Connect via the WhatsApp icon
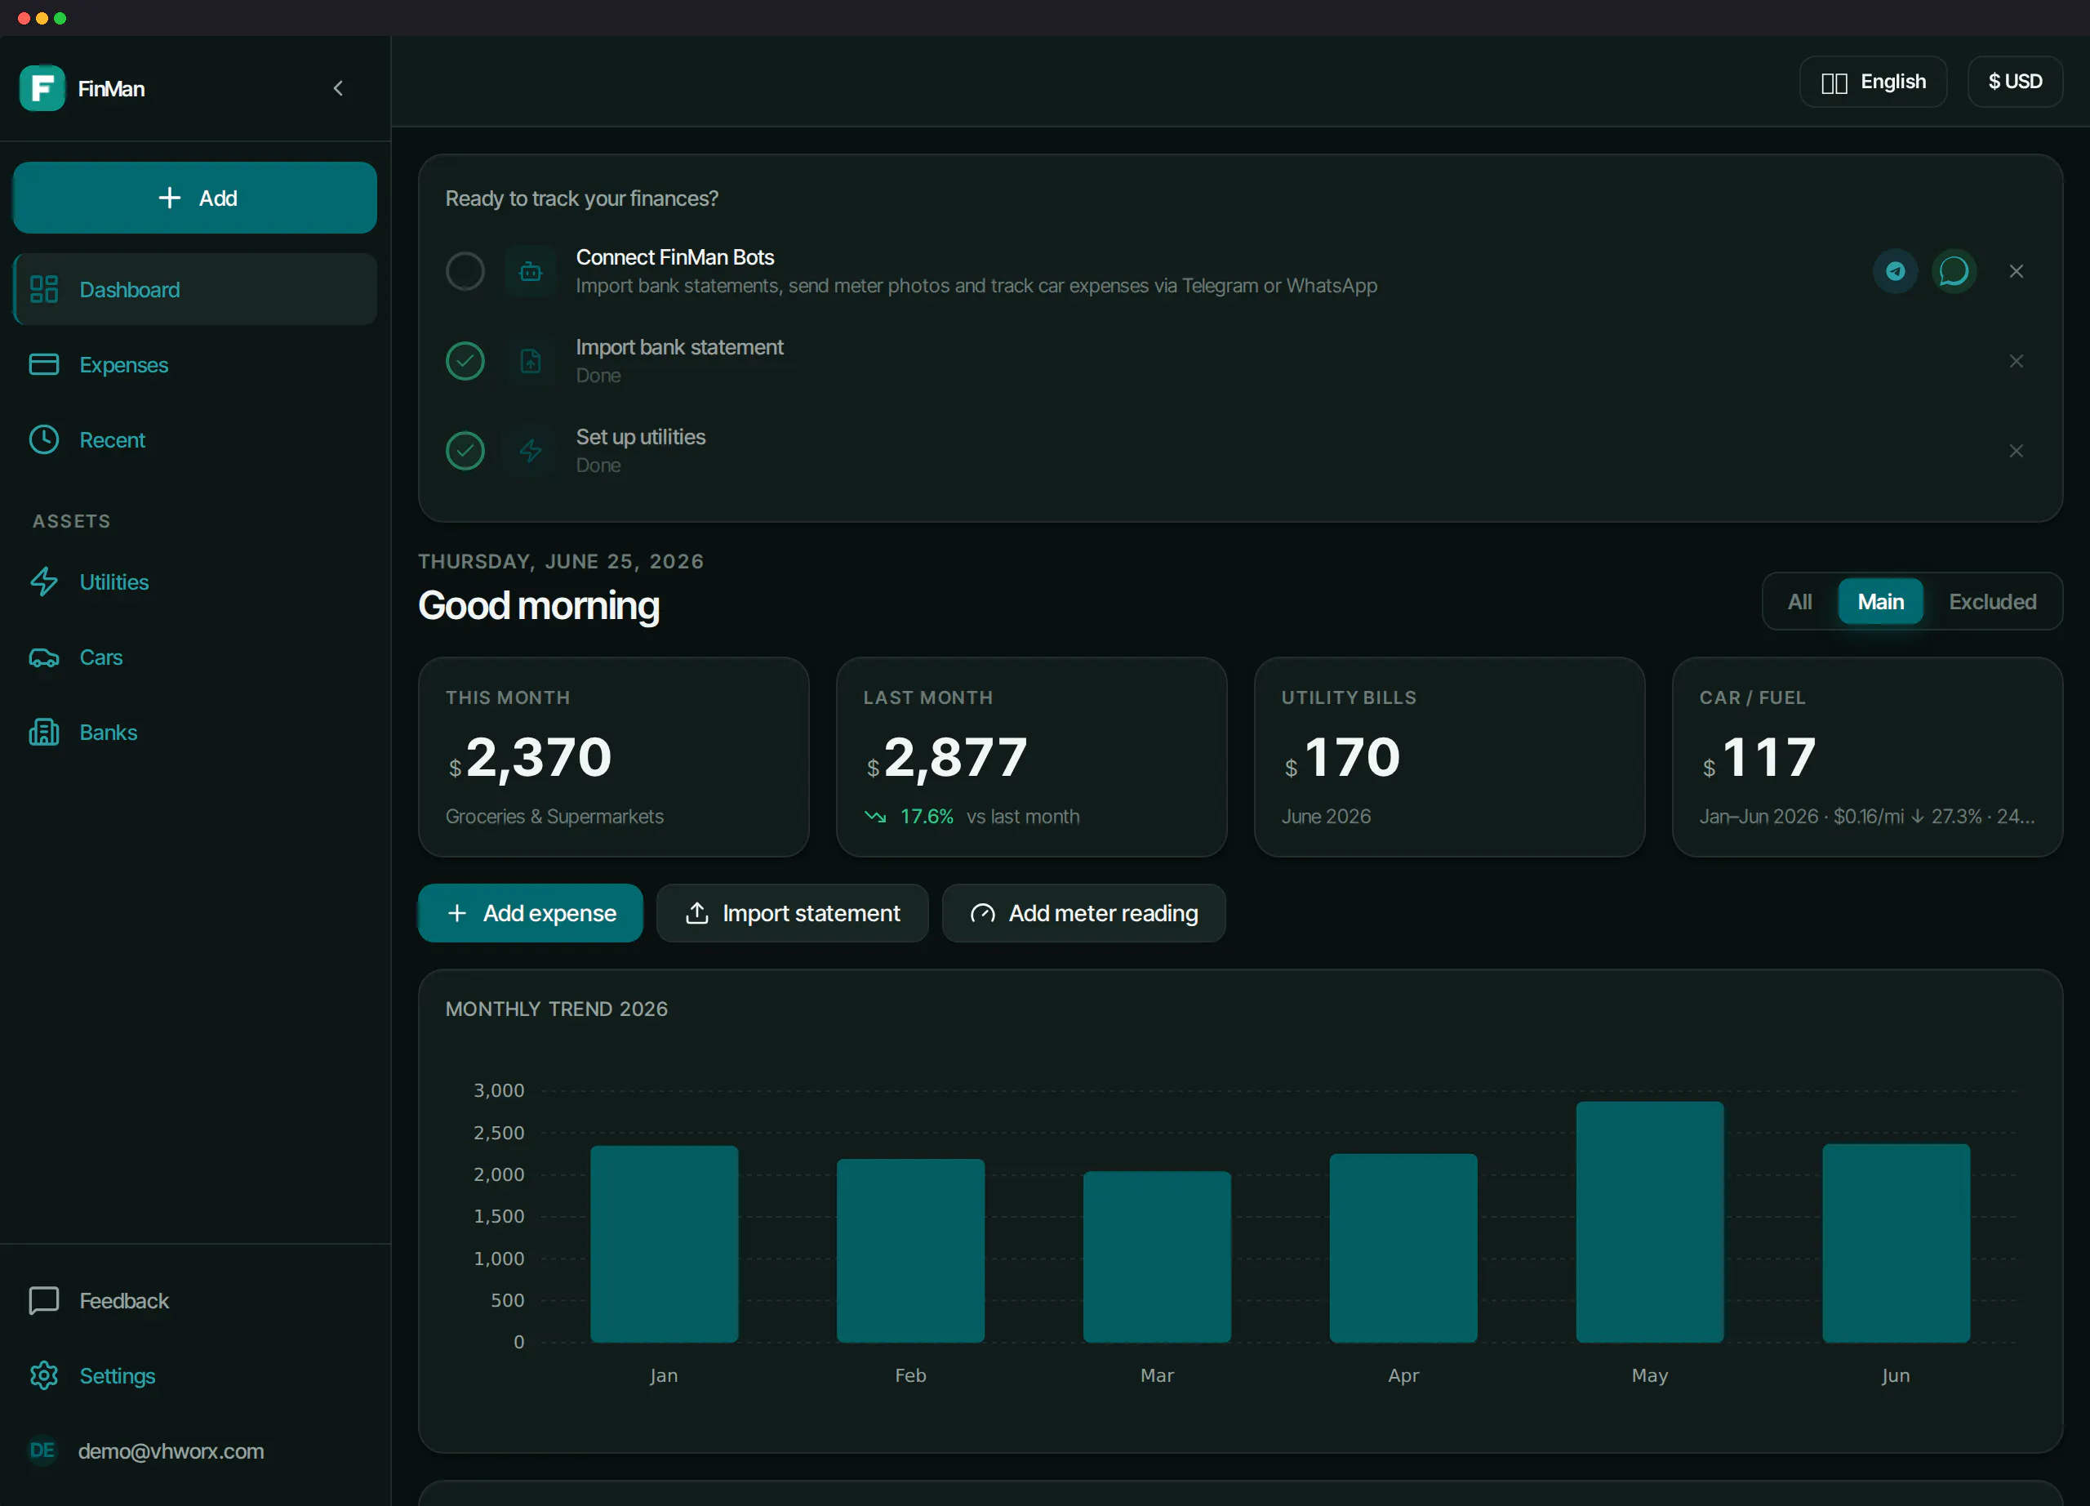The width and height of the screenshot is (2090, 1506). [1954, 271]
